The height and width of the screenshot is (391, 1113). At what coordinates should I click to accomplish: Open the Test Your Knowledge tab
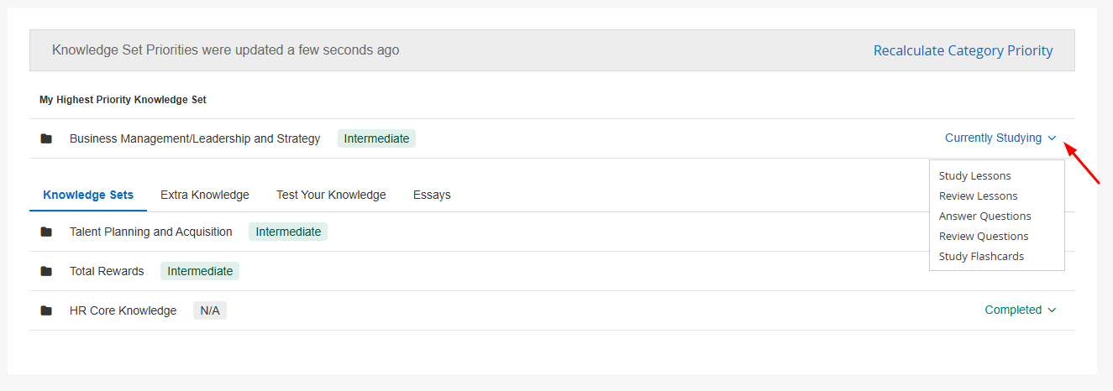point(331,195)
